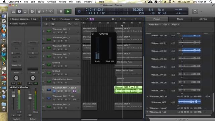
Task: Switch to the All Files tab
Action: [x=203, y=19]
